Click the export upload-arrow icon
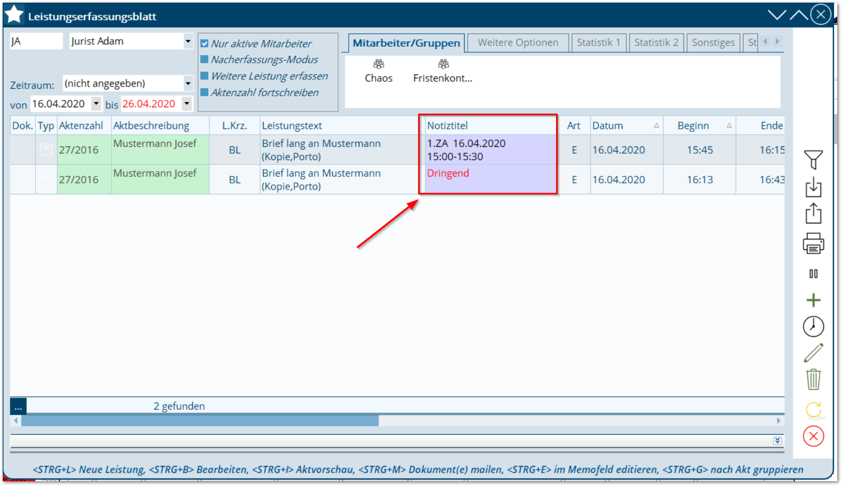842x486 pixels. coord(813,213)
